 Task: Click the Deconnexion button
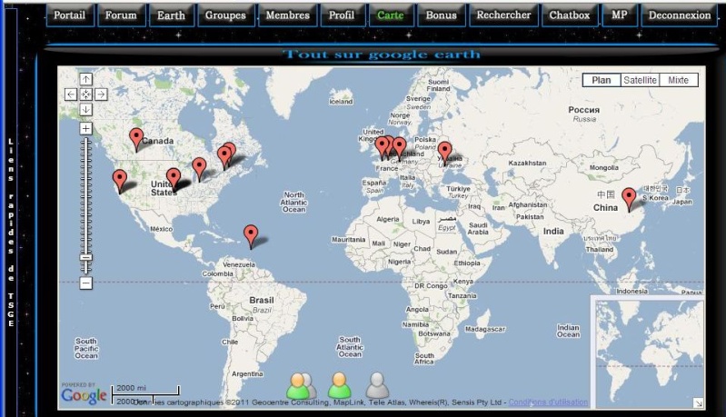click(x=680, y=15)
